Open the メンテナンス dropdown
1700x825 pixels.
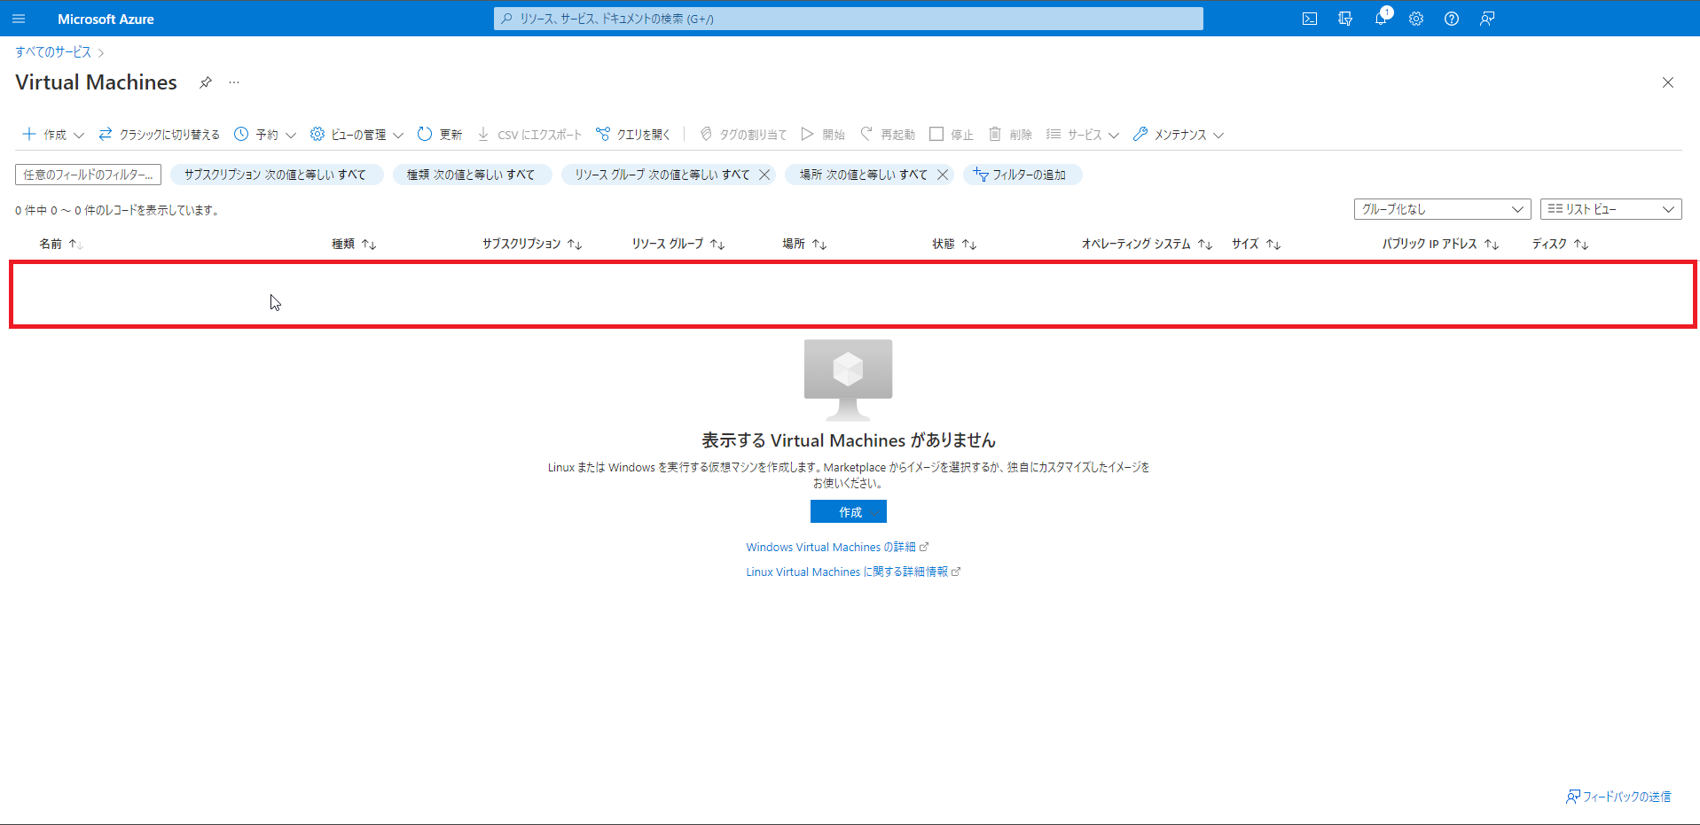click(x=1179, y=135)
